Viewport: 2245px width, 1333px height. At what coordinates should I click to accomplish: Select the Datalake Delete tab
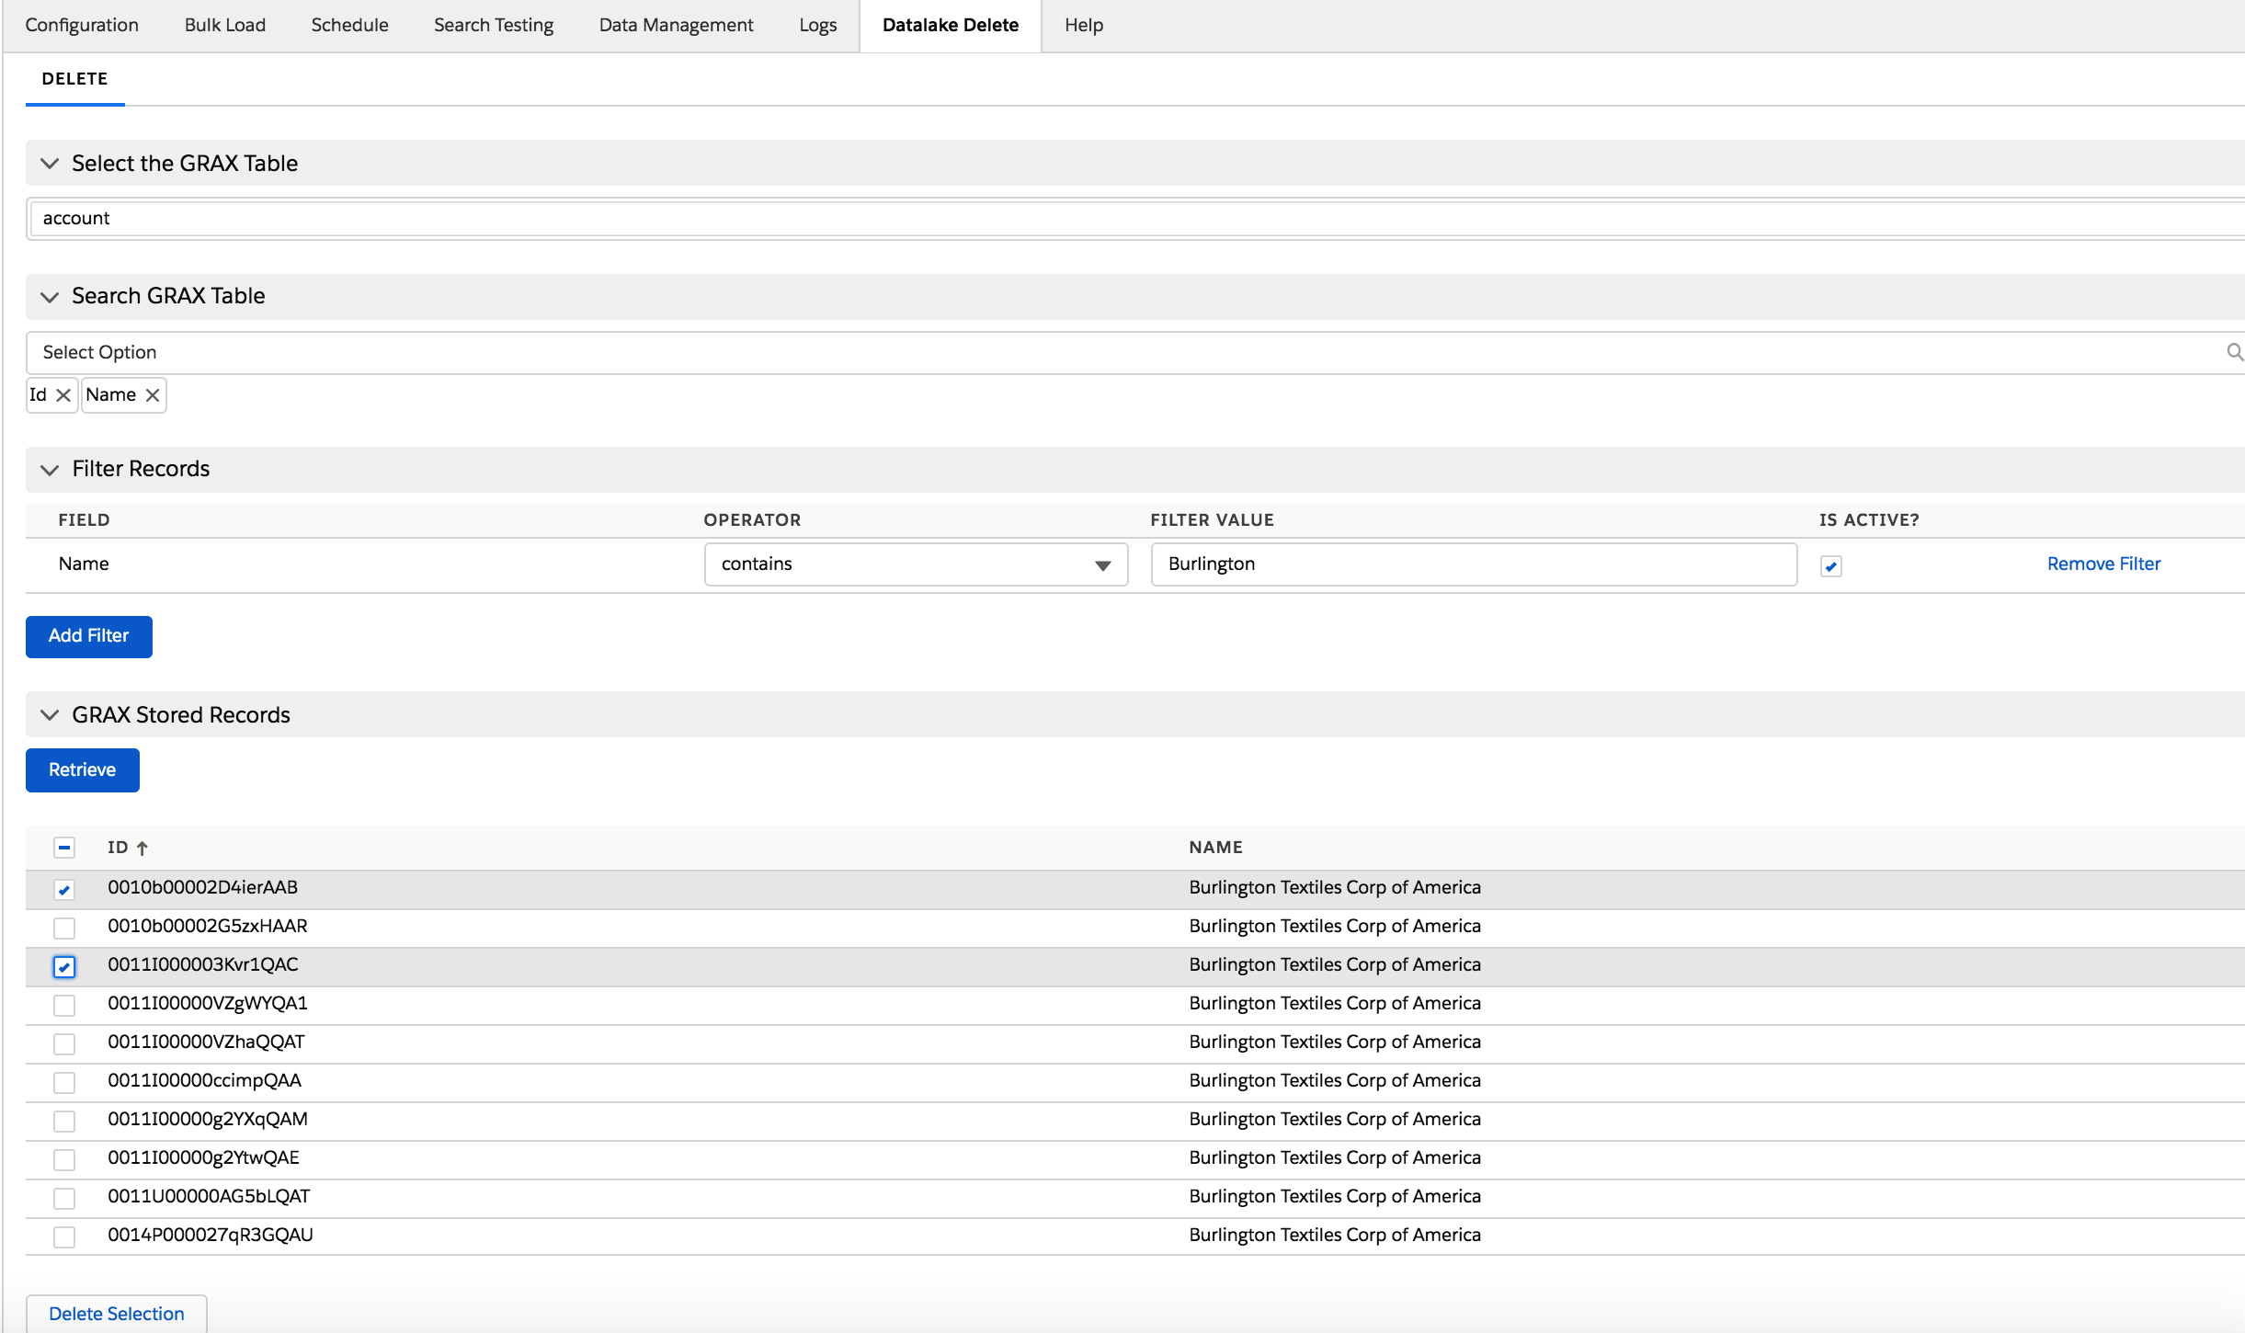coord(950,25)
